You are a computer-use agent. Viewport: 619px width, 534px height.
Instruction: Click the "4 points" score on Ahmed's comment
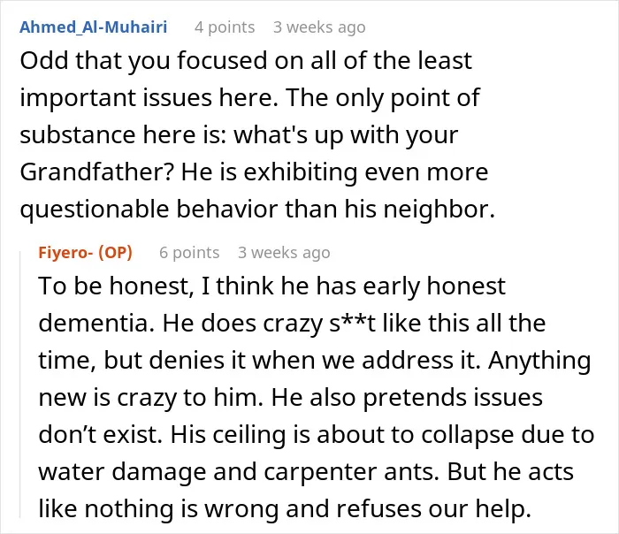click(225, 27)
